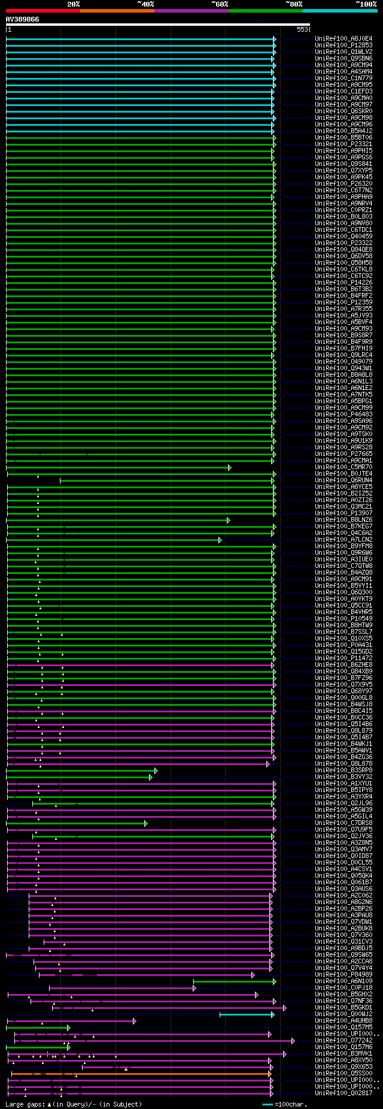Select the UniRef100_Q00WJ2 hit label
The image size is (383, 1109).
344,1014
